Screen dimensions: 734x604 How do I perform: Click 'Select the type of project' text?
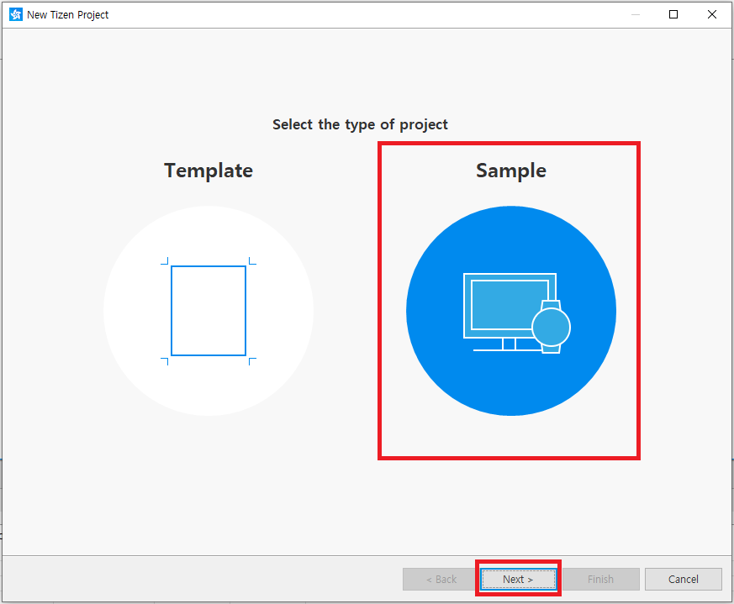360,125
